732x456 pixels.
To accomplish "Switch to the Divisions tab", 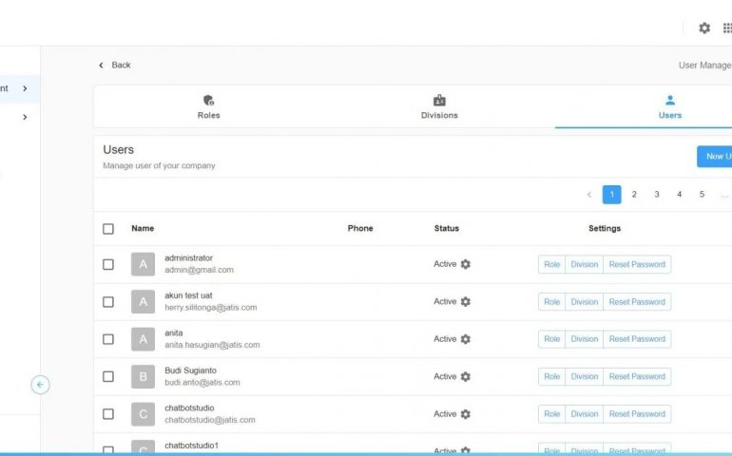I will point(439,106).
